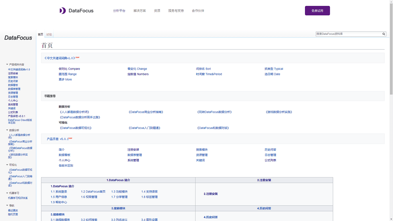Image resolution: width=393 pixels, height=221 pixels.
Task: Select the 首页 tab
Action: click(x=40, y=34)
